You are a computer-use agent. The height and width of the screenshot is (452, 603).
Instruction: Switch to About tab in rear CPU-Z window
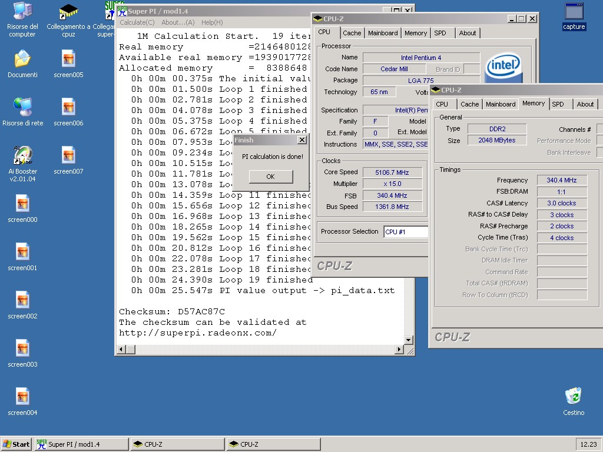[467, 33]
